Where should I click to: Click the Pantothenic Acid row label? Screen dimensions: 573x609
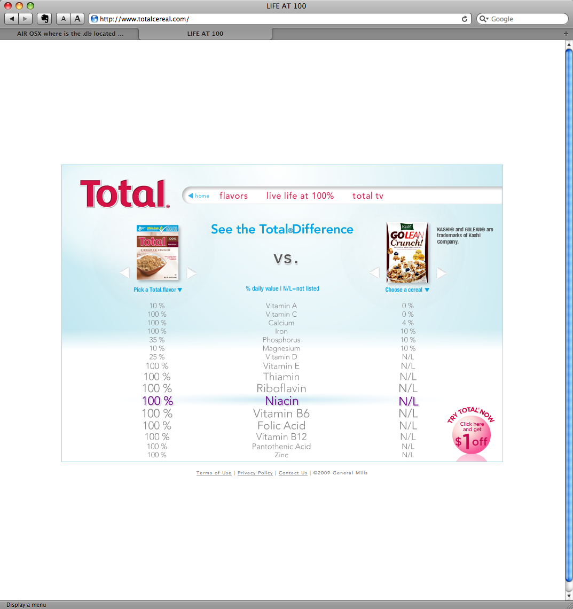tap(281, 447)
